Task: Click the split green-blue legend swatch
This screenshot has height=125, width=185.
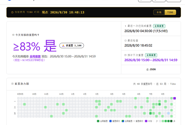Action: pos(123,121)
